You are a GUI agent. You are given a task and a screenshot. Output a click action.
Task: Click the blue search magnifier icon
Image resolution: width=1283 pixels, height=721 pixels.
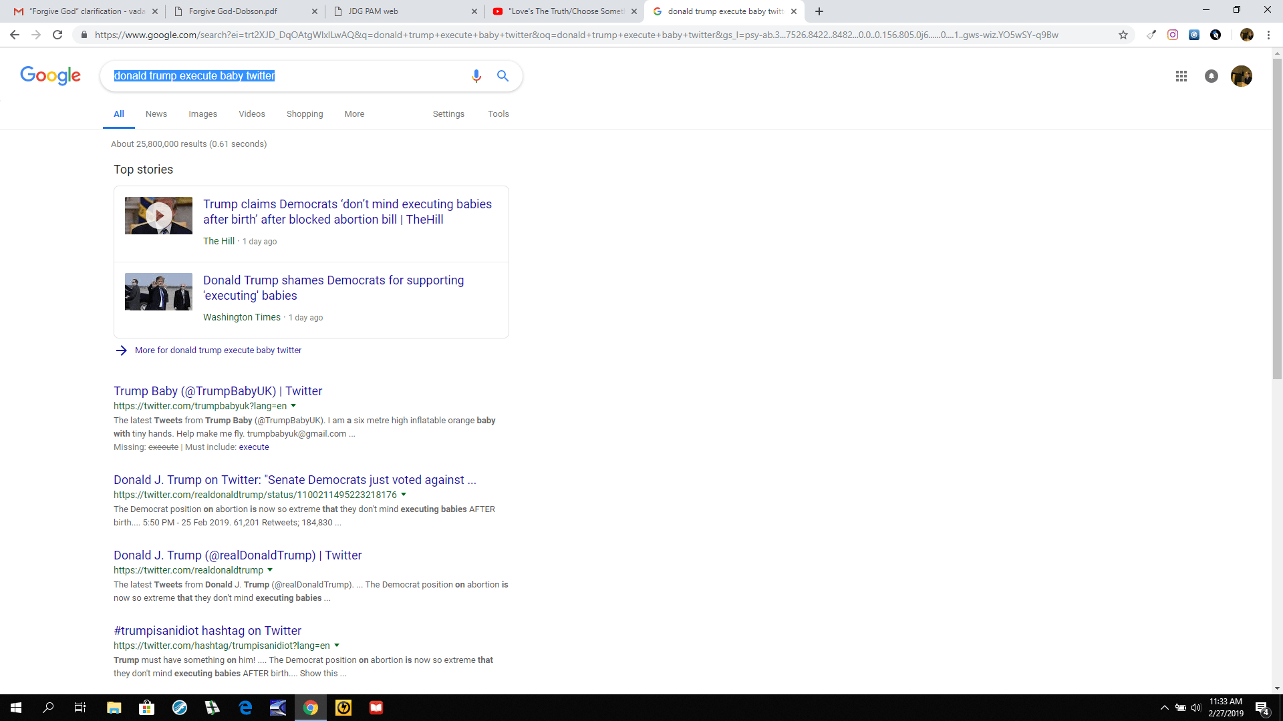tap(503, 76)
